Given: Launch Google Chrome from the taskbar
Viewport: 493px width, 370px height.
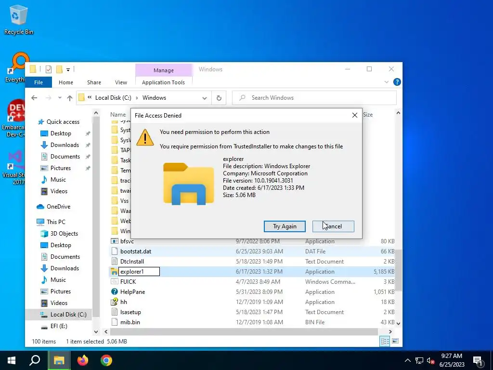Looking at the screenshot, I should pyautogui.click(x=106, y=360).
